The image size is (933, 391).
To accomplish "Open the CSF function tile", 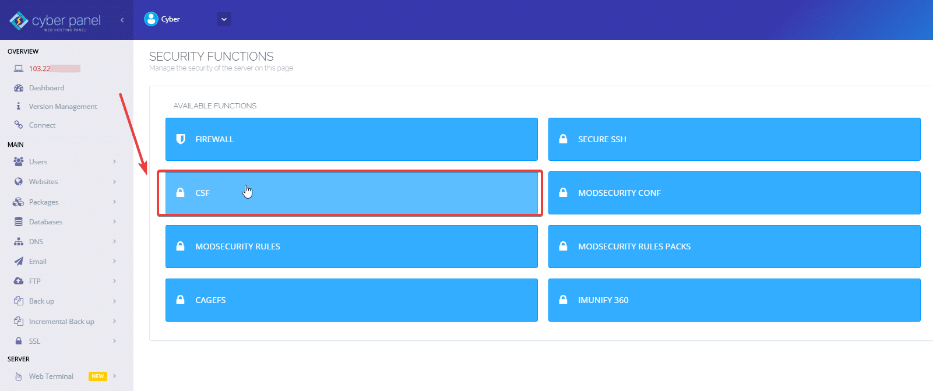I will coord(351,193).
